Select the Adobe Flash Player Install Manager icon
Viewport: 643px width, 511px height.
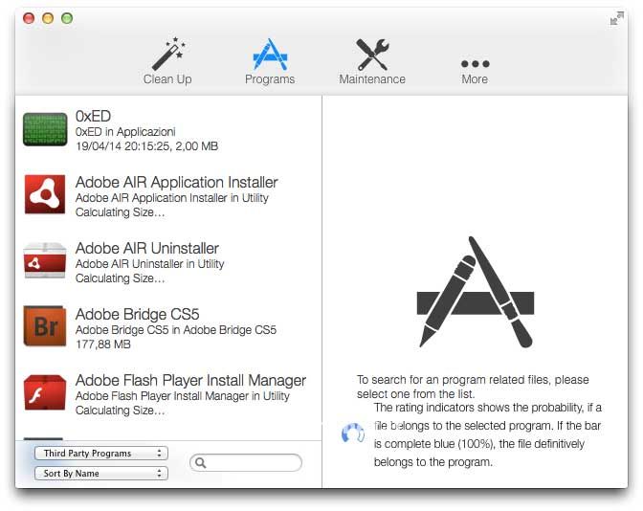point(45,392)
